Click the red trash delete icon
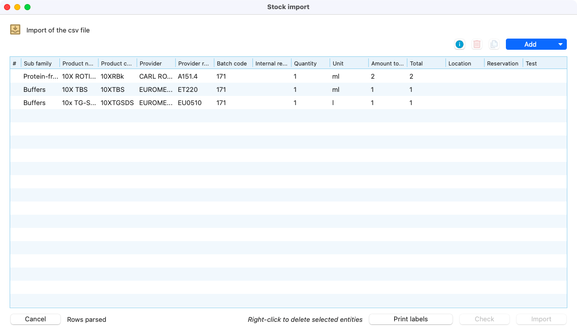This screenshot has width=577, height=334. tap(476, 44)
